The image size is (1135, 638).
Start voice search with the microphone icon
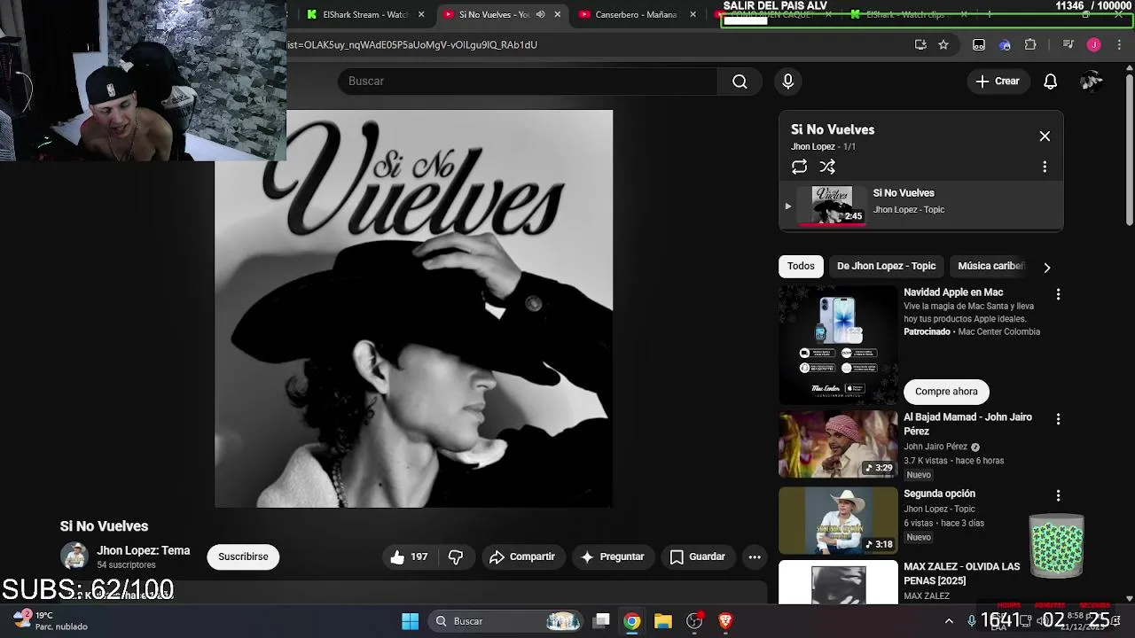pos(787,82)
